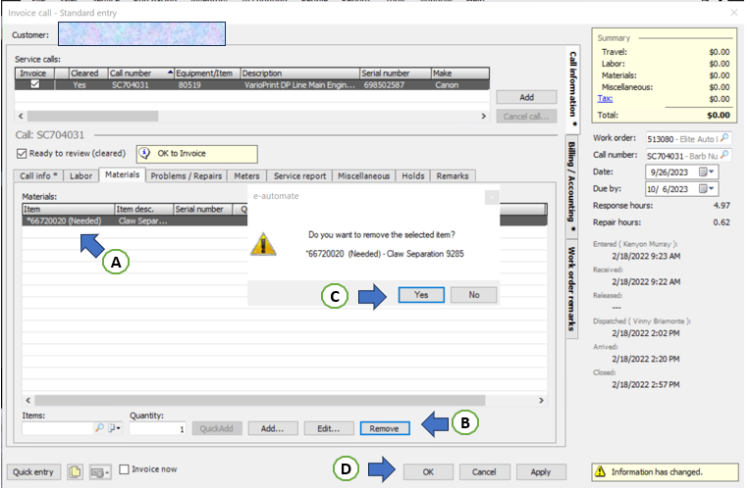Open the Service report tab
750x490 pixels.
(x=300, y=175)
